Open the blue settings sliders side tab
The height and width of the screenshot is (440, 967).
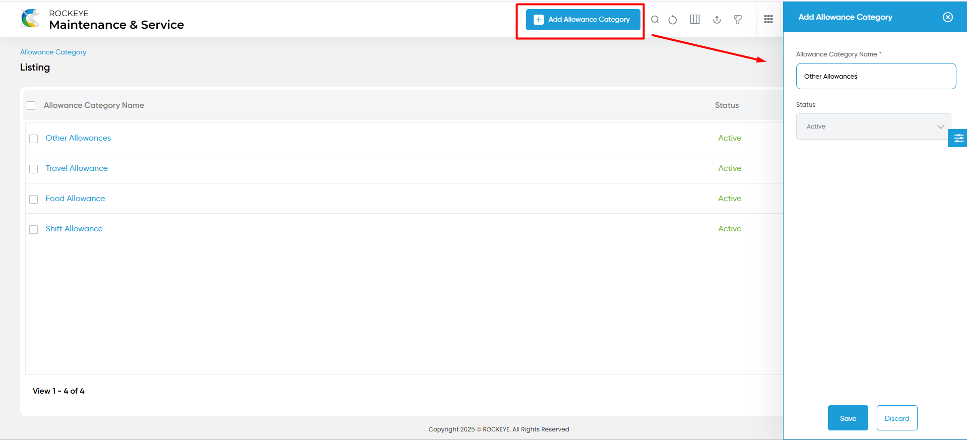pyautogui.click(x=958, y=138)
